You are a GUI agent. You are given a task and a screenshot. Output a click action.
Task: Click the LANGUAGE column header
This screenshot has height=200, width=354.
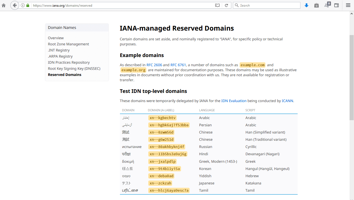(207, 110)
